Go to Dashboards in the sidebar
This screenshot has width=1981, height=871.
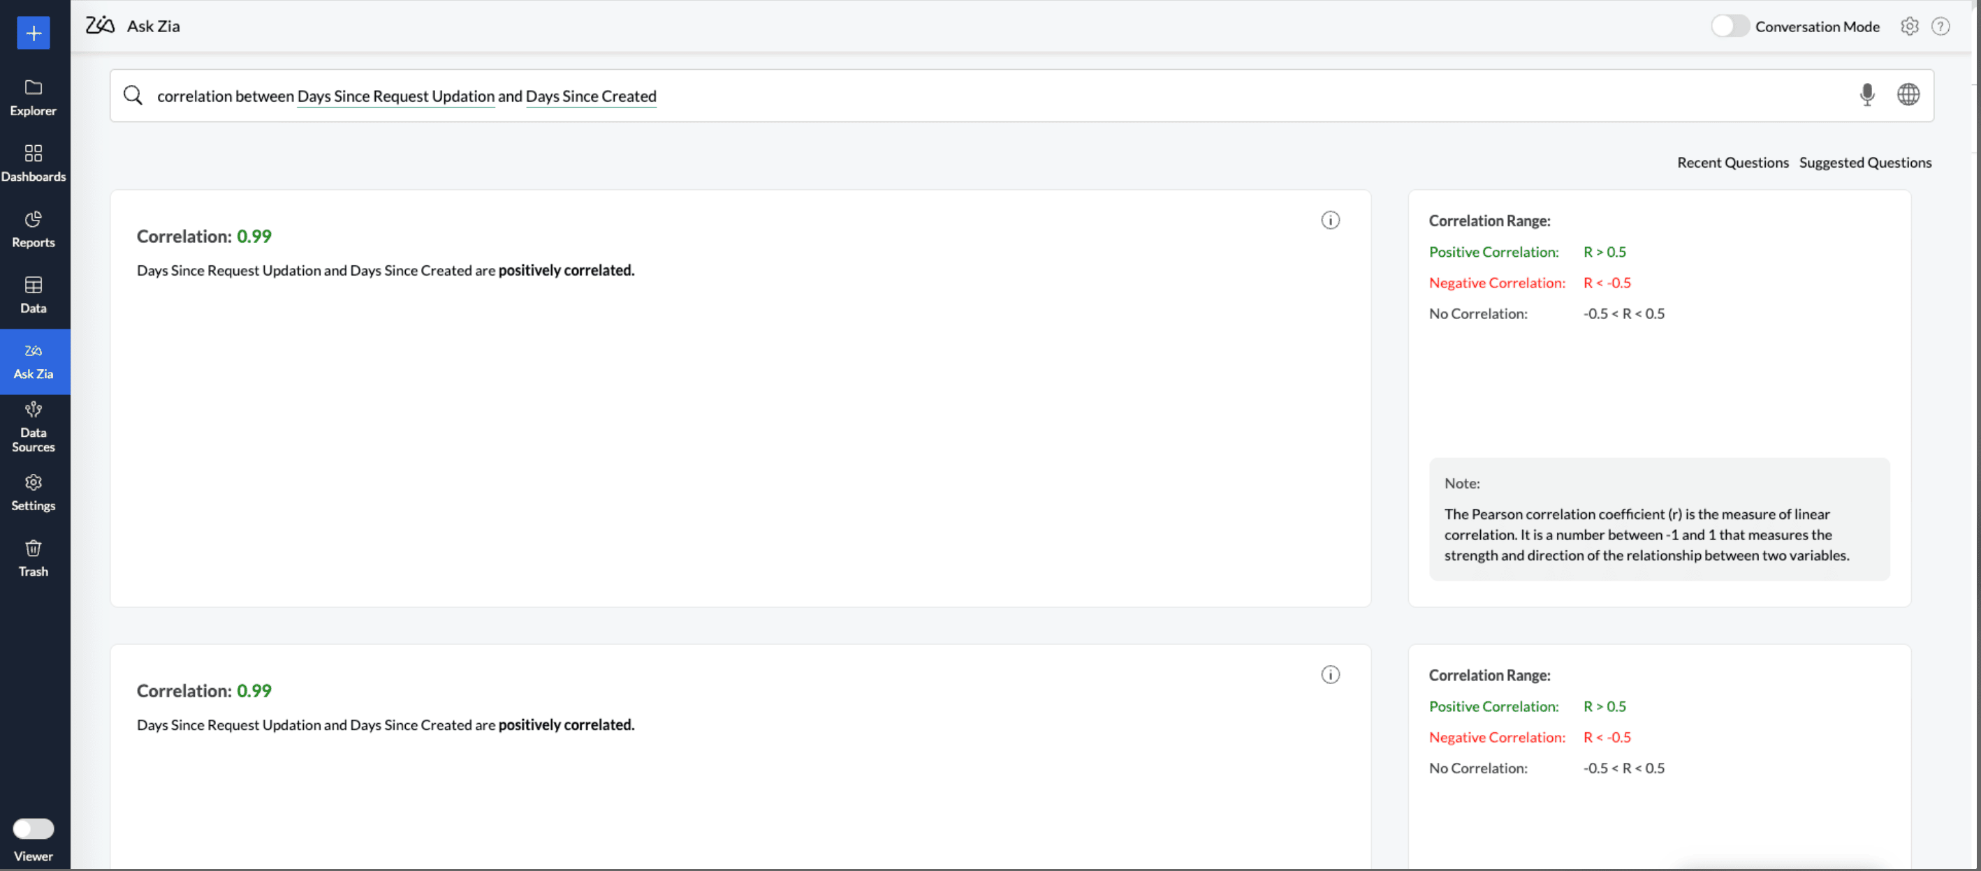tap(33, 163)
